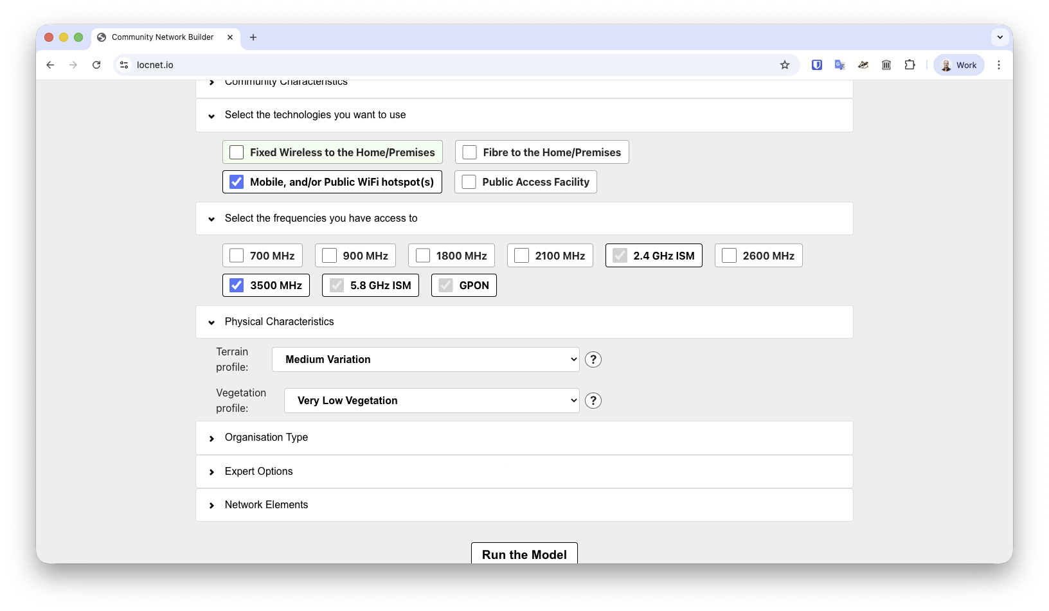Image resolution: width=1049 pixels, height=611 pixels.
Task: Click the bookmark star icon
Action: tap(784, 65)
